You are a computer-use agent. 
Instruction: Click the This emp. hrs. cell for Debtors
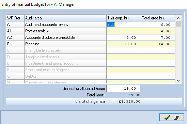coord(124,76)
